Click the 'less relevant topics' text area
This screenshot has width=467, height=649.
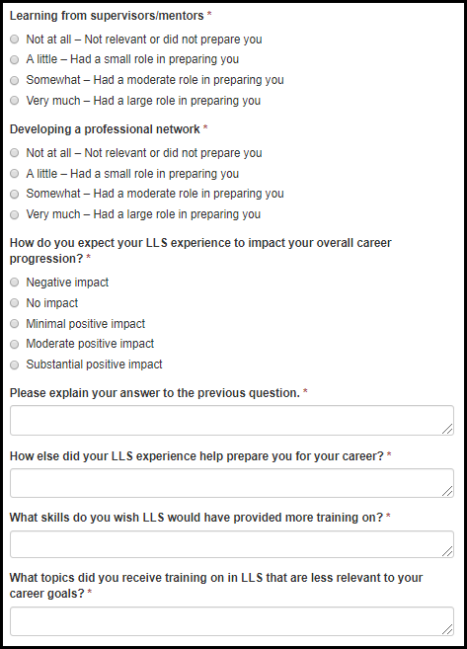pyautogui.click(x=232, y=621)
